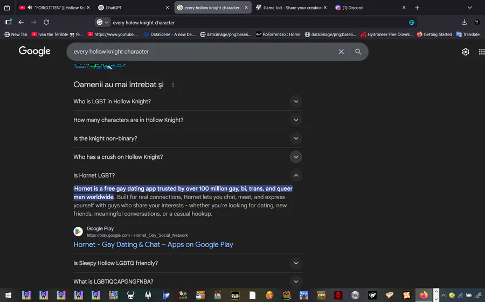Close the ChatGPT tab

coord(168,8)
